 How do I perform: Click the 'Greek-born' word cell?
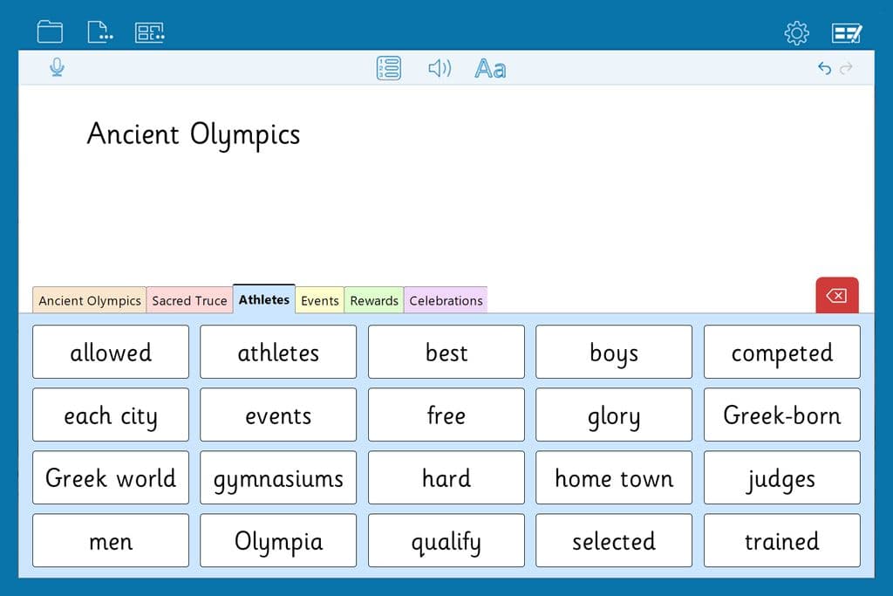(781, 414)
